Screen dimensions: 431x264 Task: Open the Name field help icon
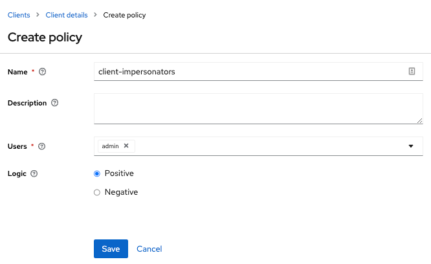point(42,72)
